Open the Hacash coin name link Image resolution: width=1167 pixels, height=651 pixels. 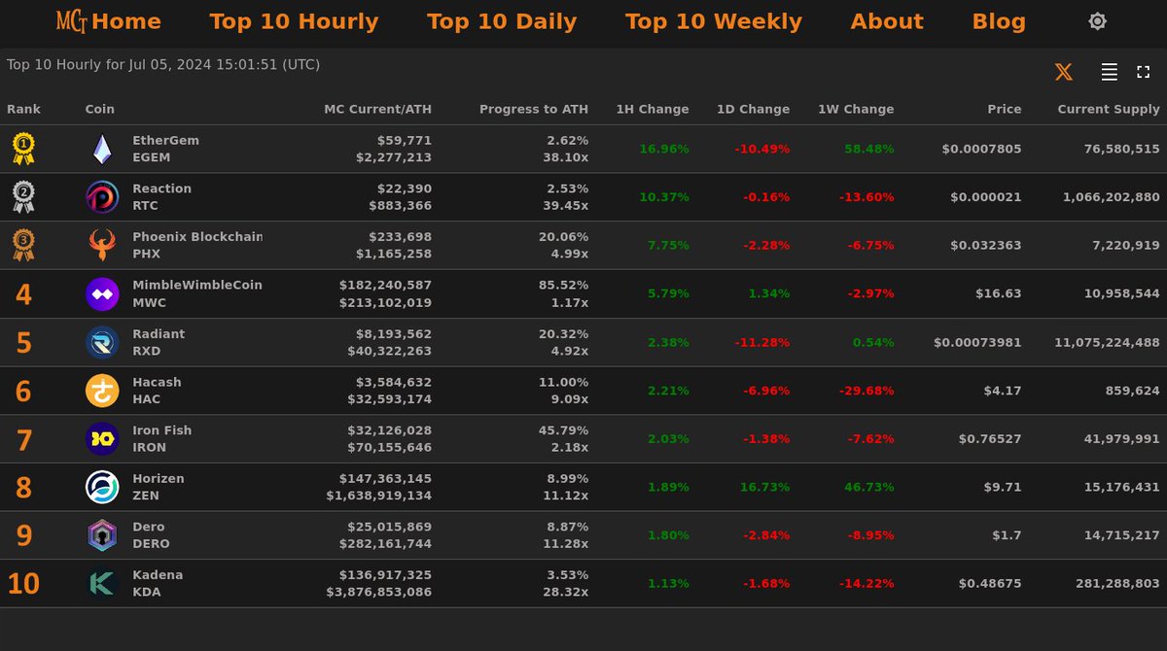[158, 382]
